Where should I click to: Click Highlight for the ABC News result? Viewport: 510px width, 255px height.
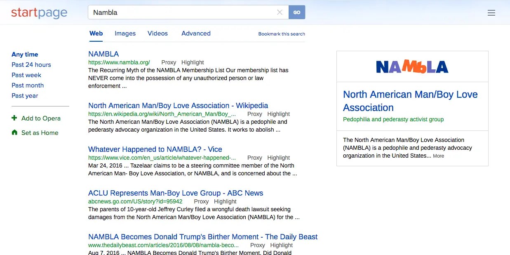[x=225, y=201]
